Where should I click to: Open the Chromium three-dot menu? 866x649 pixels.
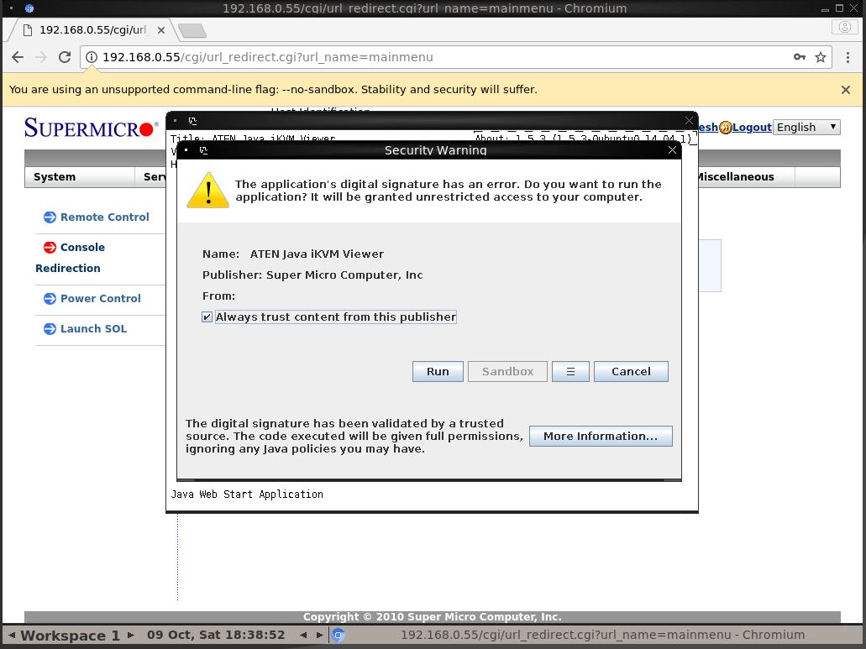coord(848,57)
